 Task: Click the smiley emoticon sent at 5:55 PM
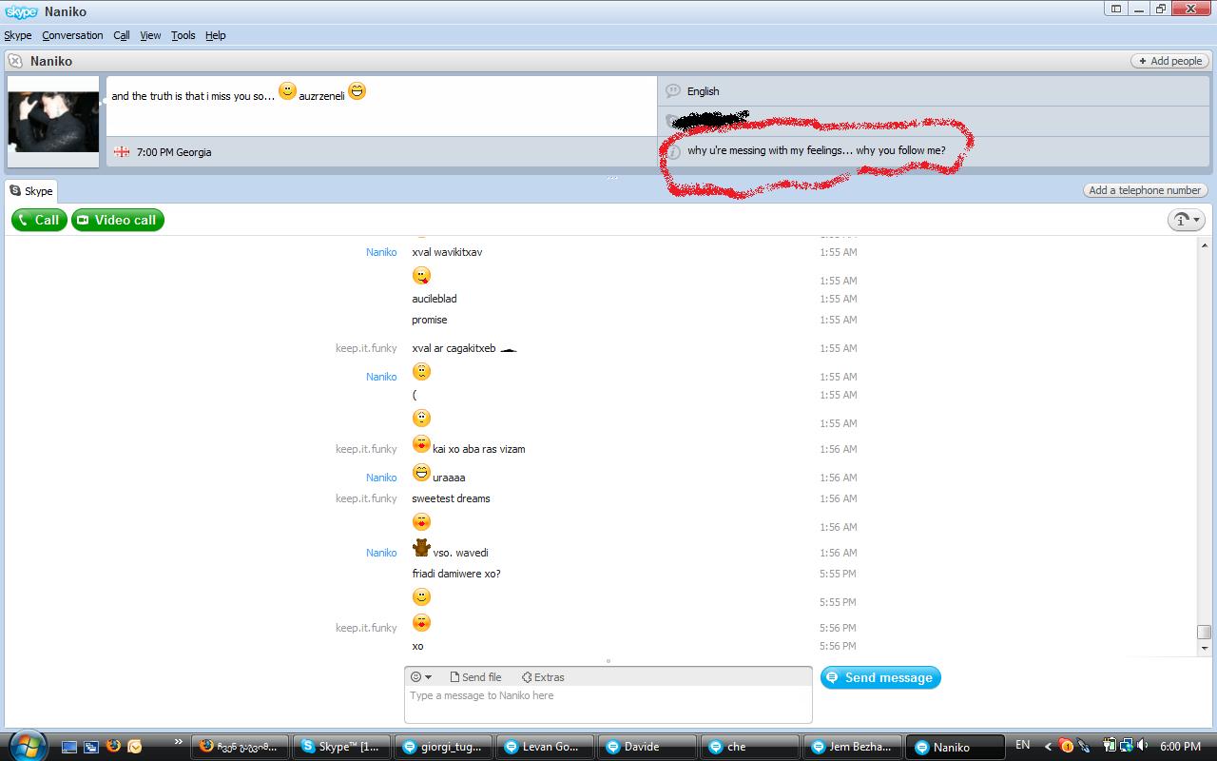[x=421, y=597]
